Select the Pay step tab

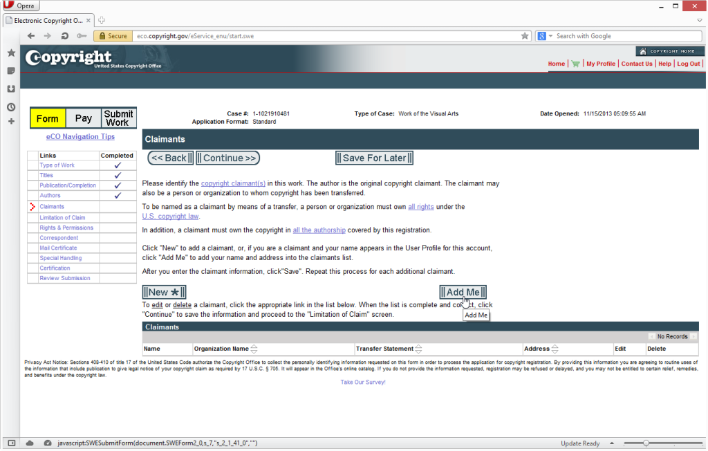pos(84,118)
